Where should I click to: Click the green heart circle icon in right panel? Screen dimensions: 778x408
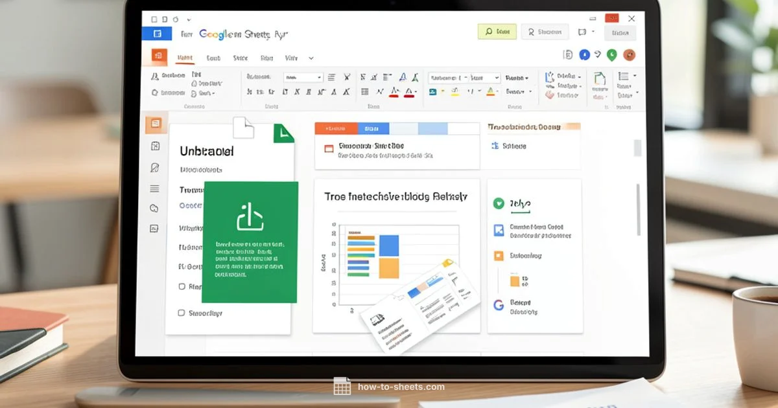(498, 203)
